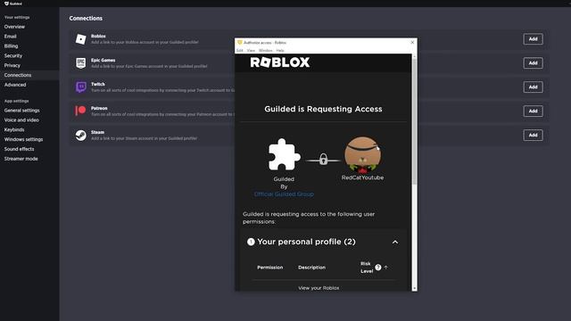Open Privacy settings in sidebar

click(x=12, y=65)
